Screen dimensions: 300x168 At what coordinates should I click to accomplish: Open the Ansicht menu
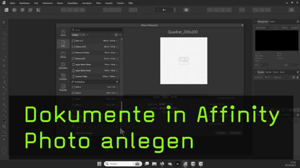pyautogui.click(x=109, y=3)
